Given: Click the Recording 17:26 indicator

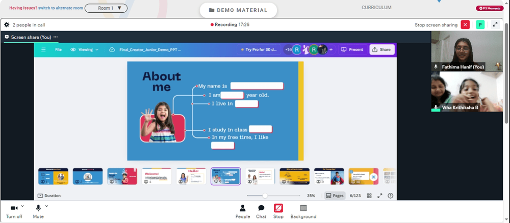Looking at the screenshot, I should click(230, 24).
